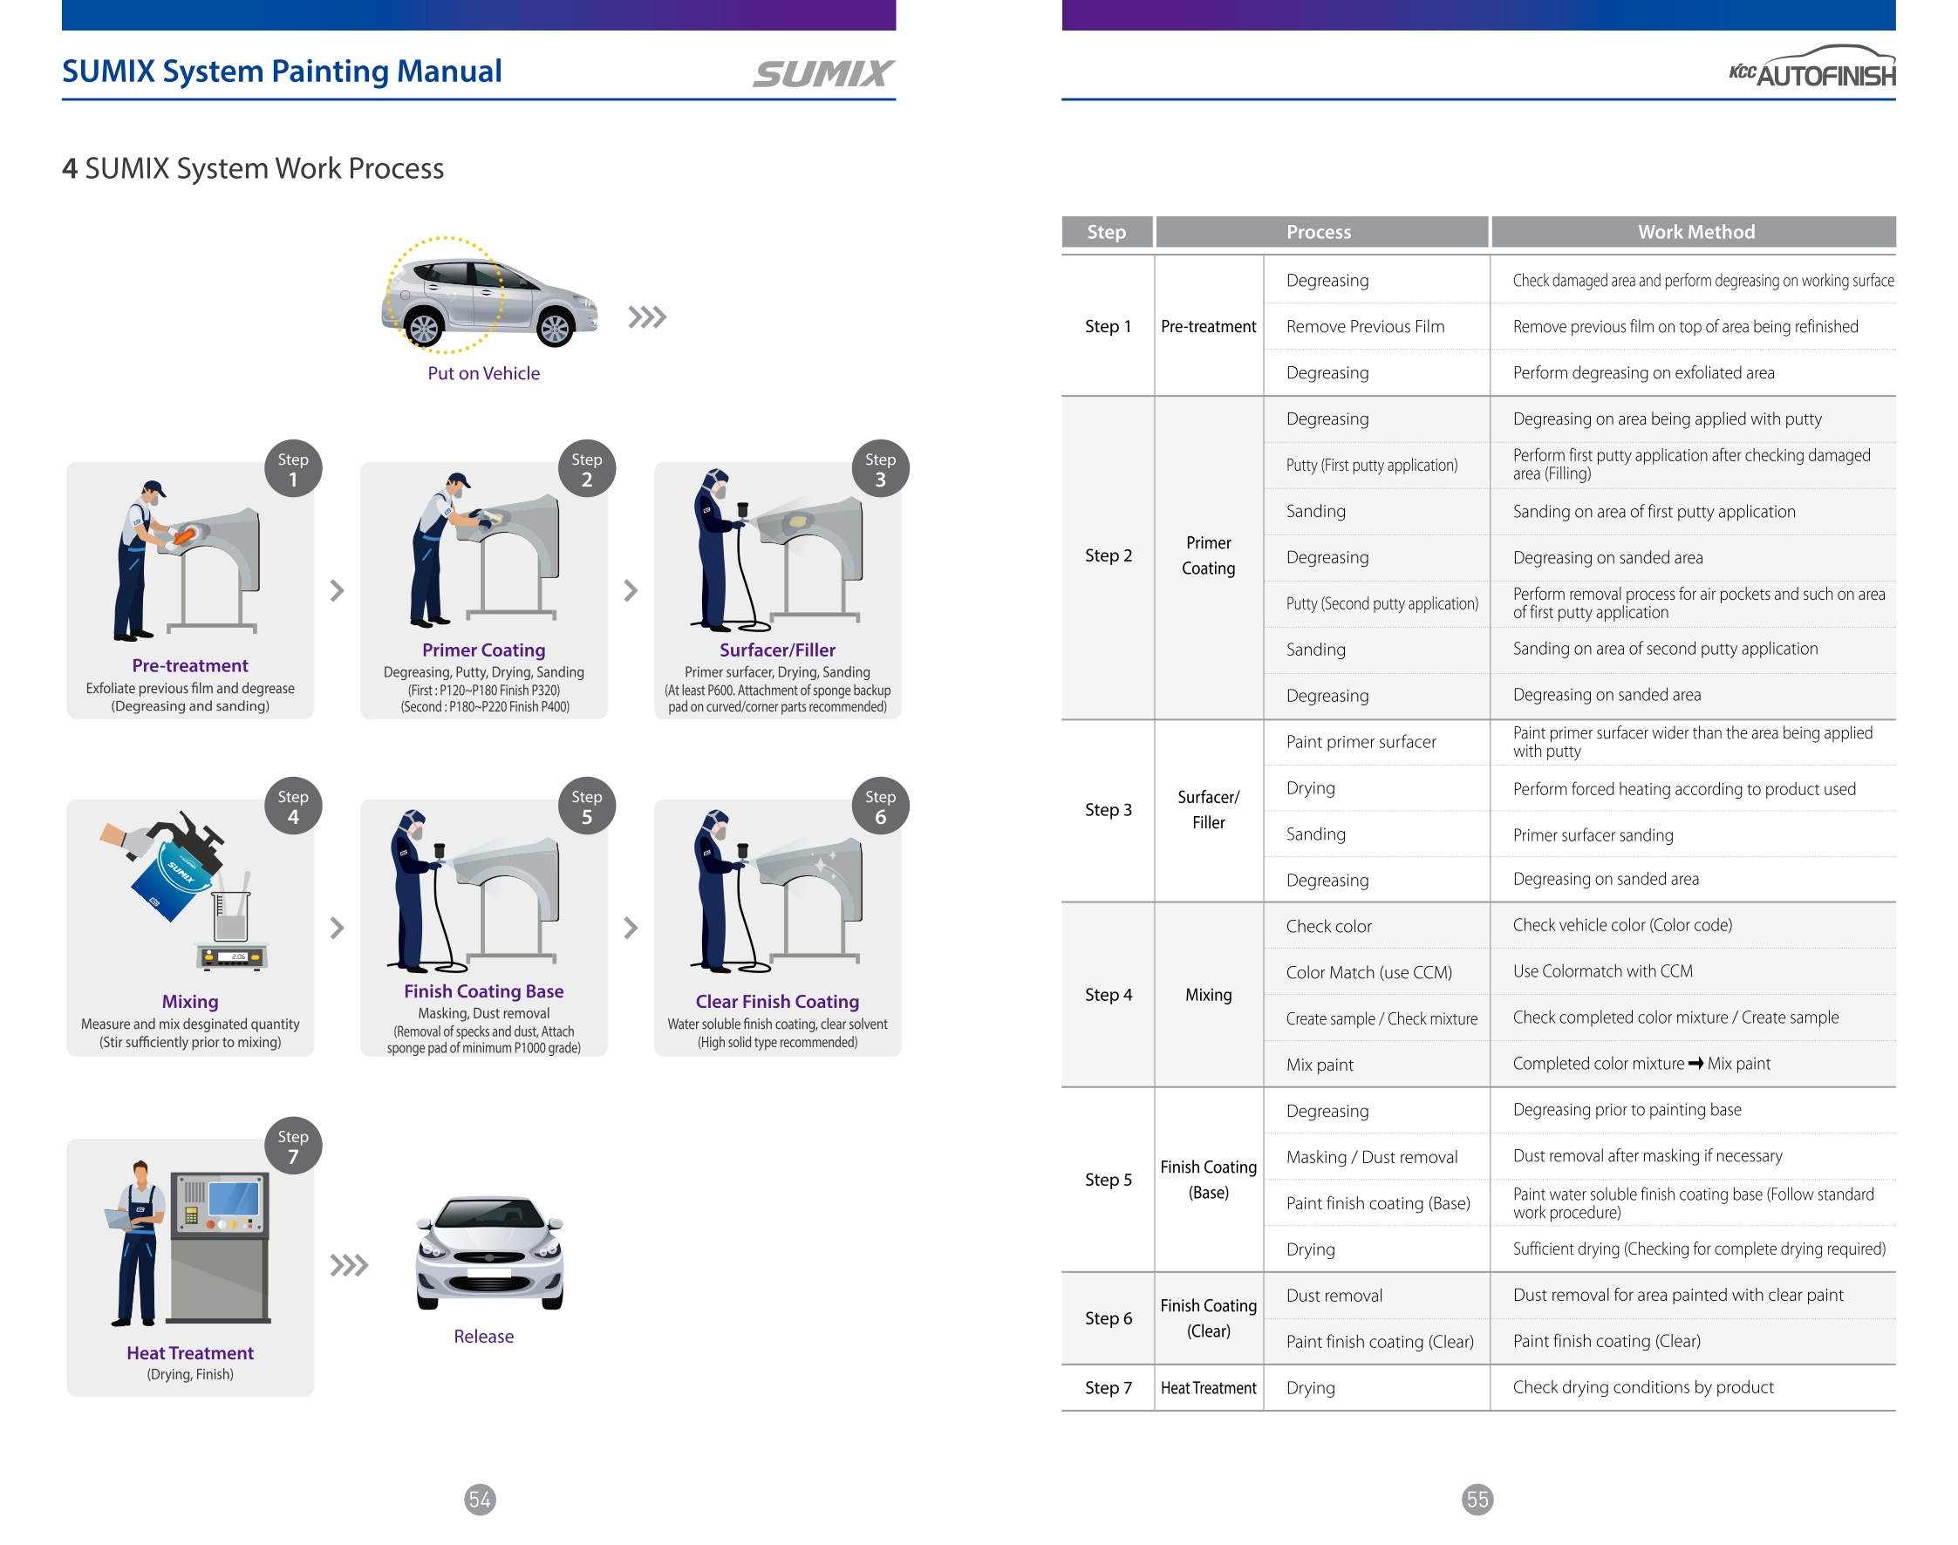Click the 'Pre-treatment' card title
Viewport: 1958px width, 1545px height.
(x=190, y=666)
